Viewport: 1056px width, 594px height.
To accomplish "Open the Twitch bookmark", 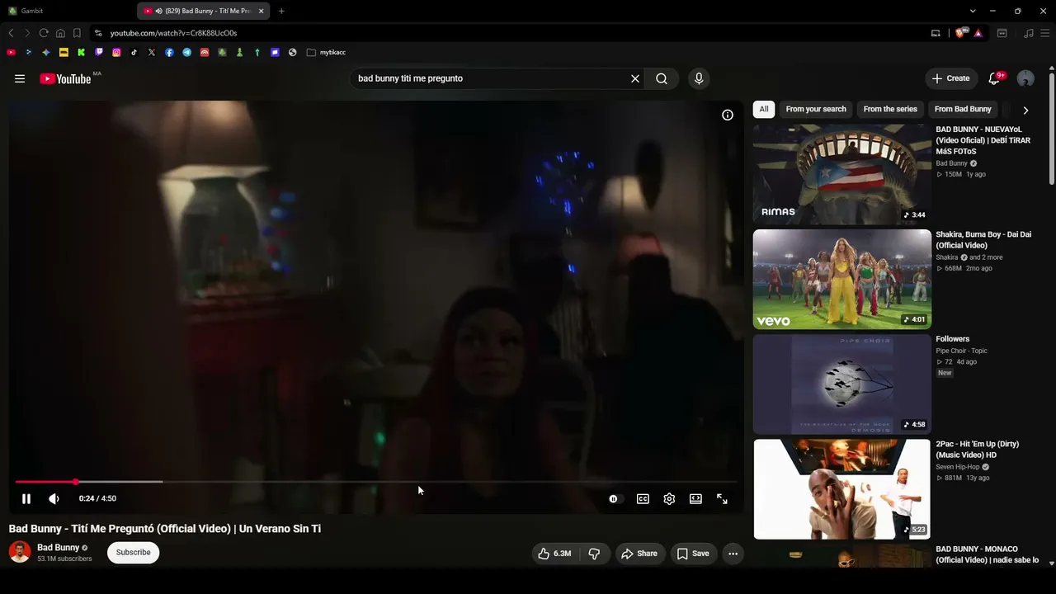I will point(99,52).
